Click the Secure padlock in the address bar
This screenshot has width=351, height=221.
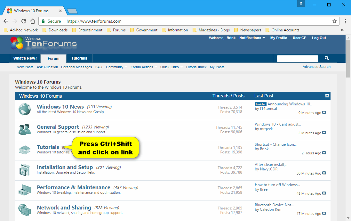[43, 21]
